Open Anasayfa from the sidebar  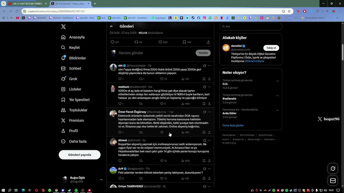(73, 37)
